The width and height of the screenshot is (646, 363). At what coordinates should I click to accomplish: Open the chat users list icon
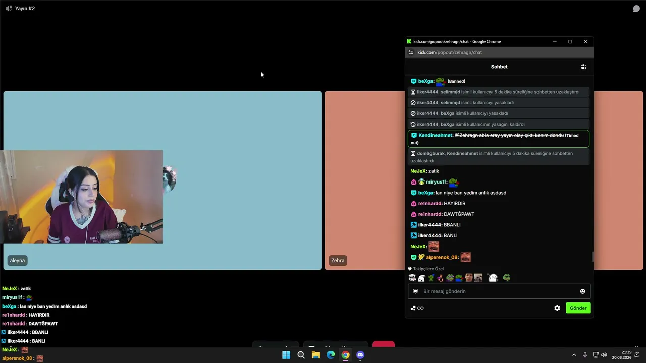583,67
